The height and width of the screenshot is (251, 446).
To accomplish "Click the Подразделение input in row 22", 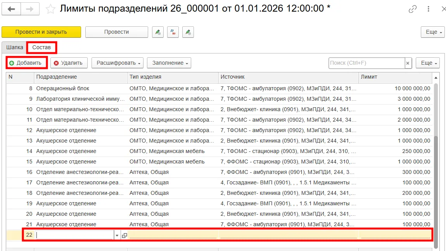I will point(74,235).
